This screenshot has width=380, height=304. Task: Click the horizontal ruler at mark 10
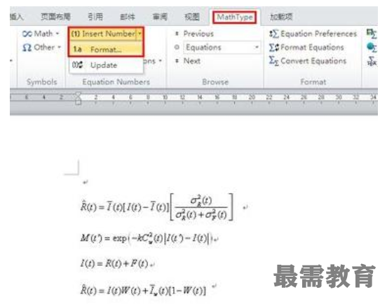point(165,98)
